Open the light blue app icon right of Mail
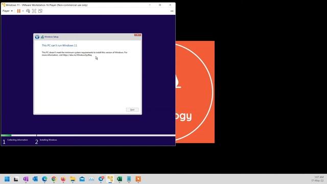Screen dimensions: 327x184 click(x=91, y=179)
